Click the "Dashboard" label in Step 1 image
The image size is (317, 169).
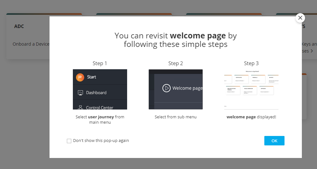(96, 93)
